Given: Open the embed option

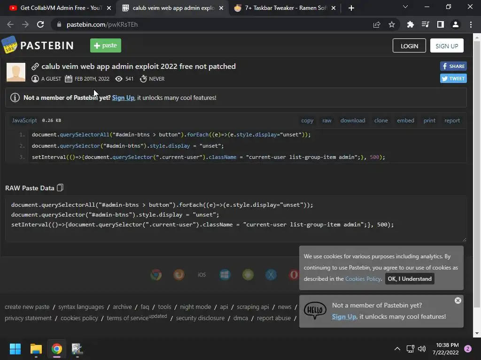Looking at the screenshot, I should tap(405, 120).
